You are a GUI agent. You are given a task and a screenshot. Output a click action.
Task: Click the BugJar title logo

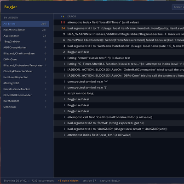(11, 7)
